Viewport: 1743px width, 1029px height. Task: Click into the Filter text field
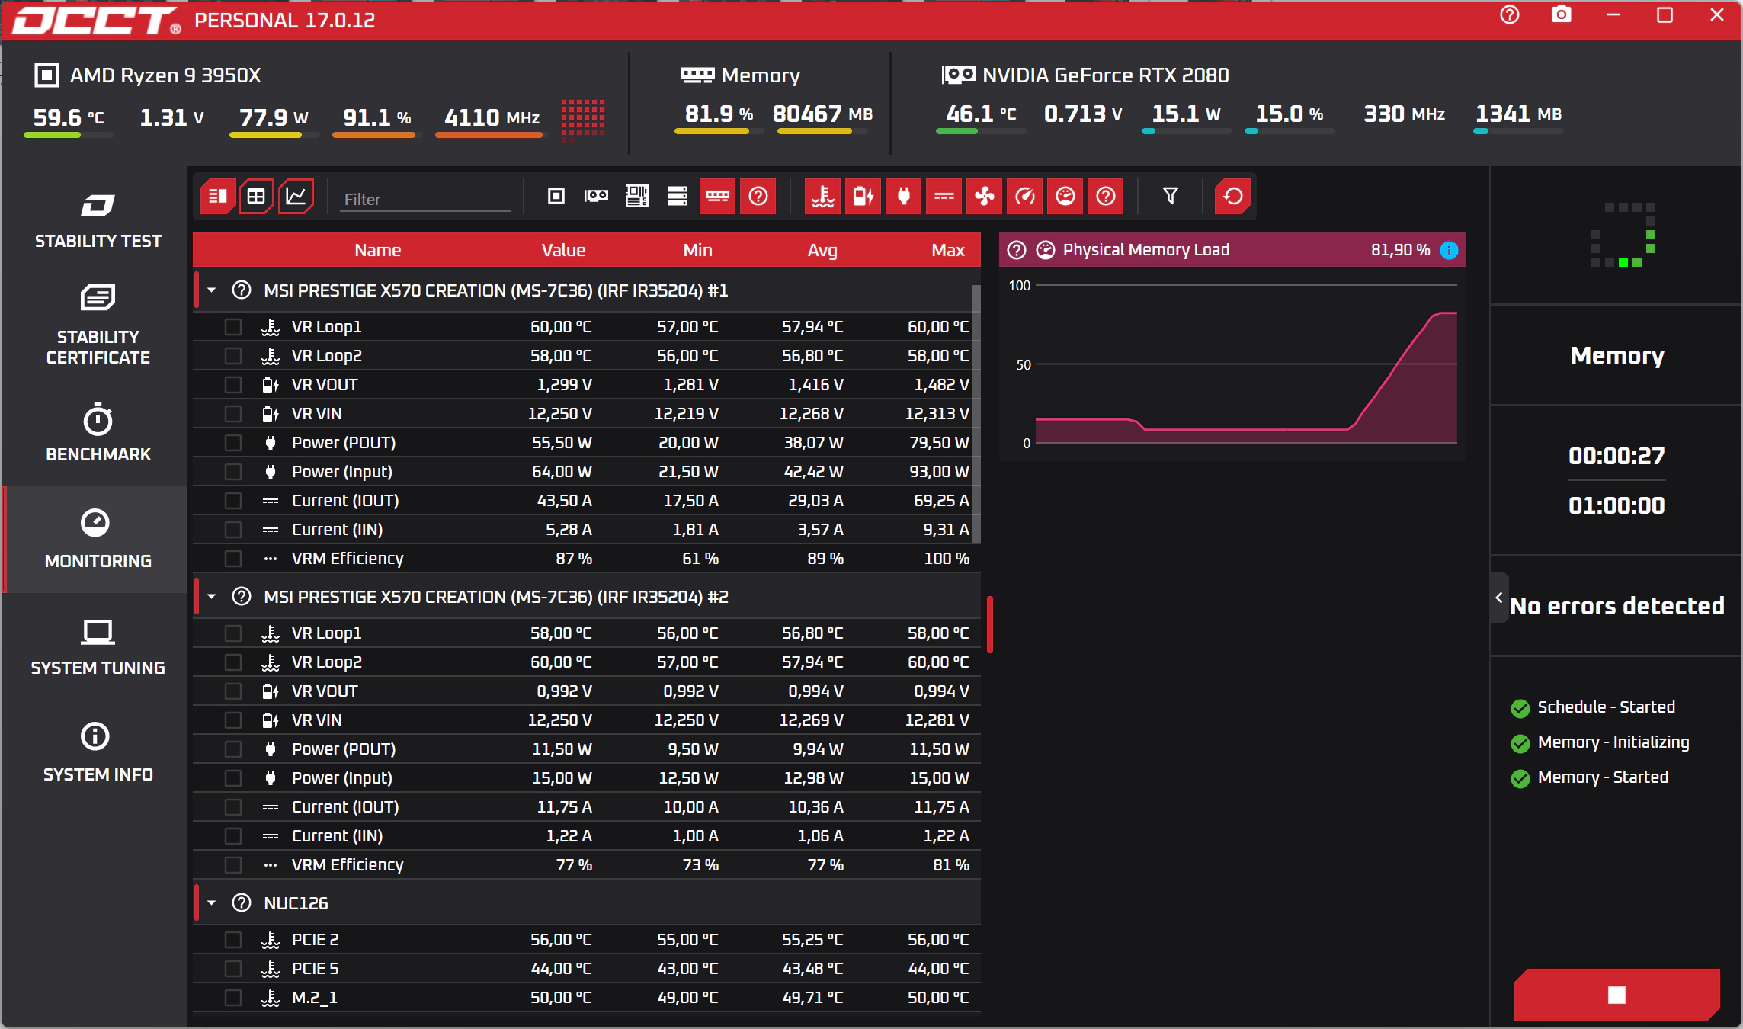[425, 199]
